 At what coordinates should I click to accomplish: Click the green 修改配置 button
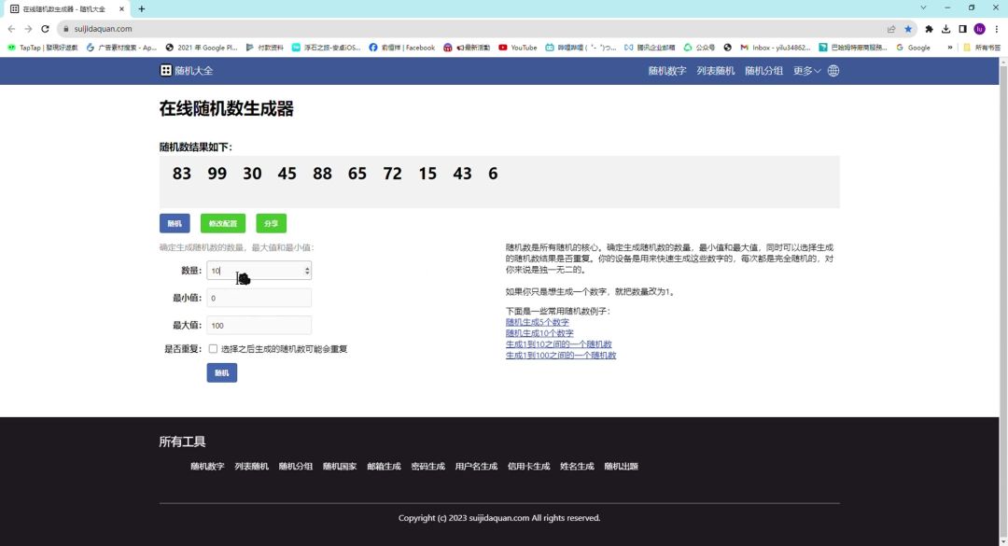222,224
